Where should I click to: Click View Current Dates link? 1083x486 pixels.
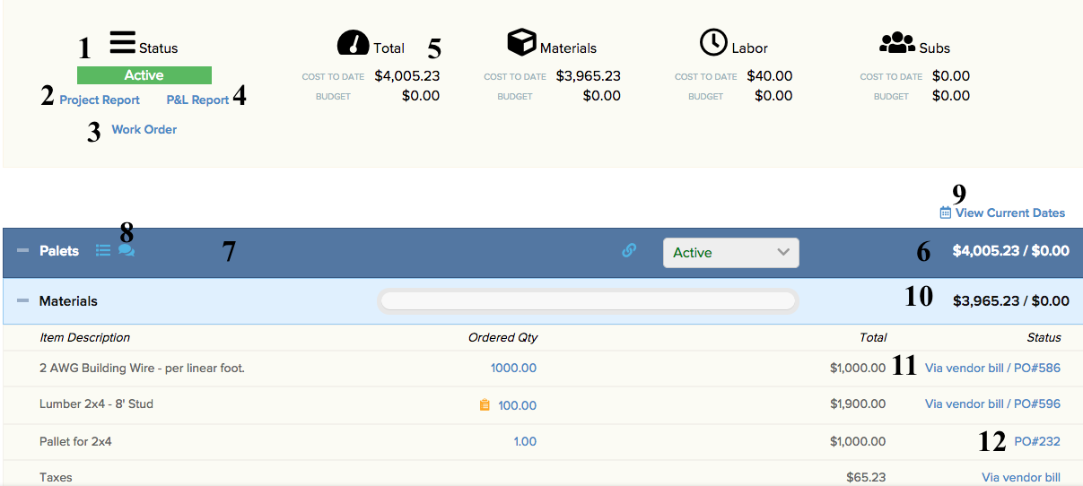[1009, 213]
